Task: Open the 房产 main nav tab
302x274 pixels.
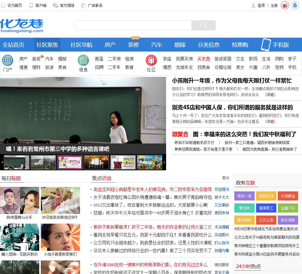Action: point(110,45)
